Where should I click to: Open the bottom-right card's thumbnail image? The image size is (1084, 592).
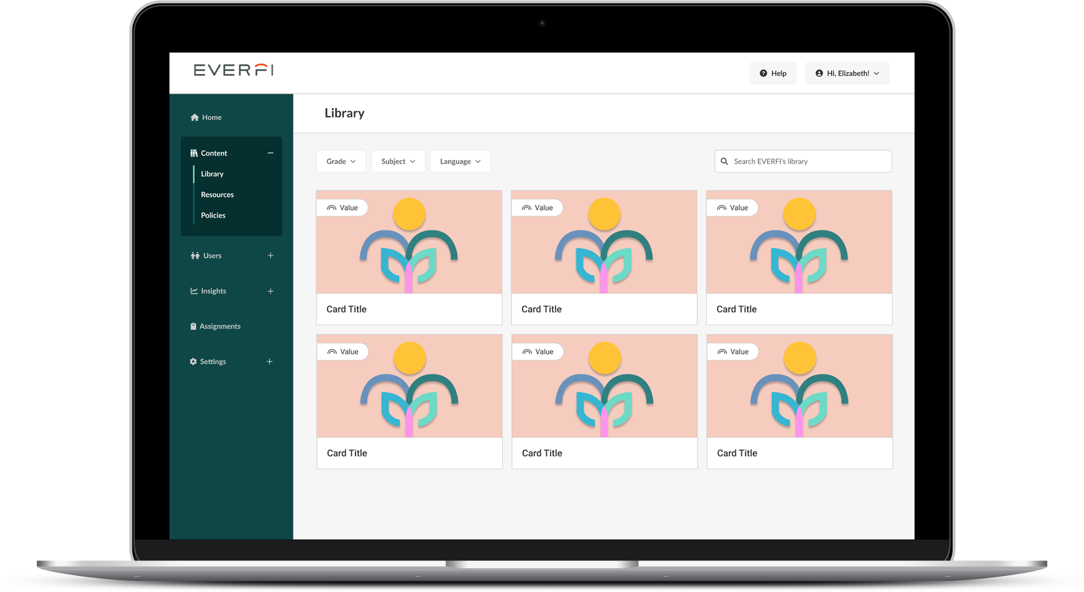click(799, 386)
